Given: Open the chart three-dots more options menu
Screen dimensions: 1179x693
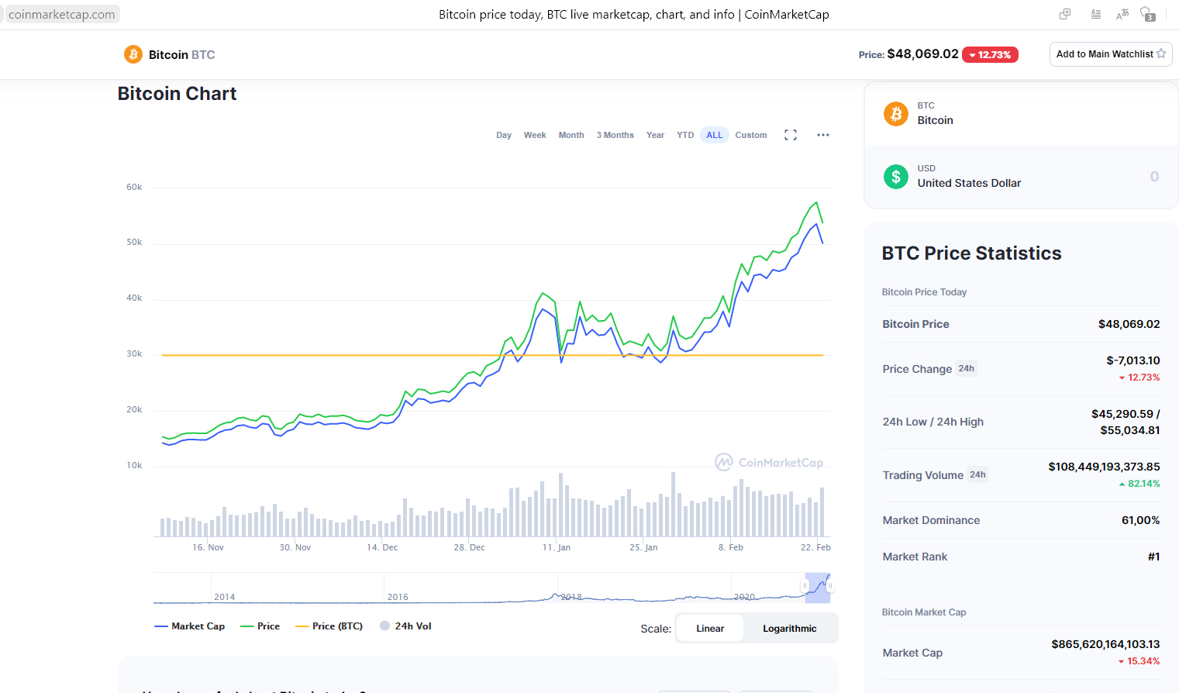Looking at the screenshot, I should [x=823, y=135].
